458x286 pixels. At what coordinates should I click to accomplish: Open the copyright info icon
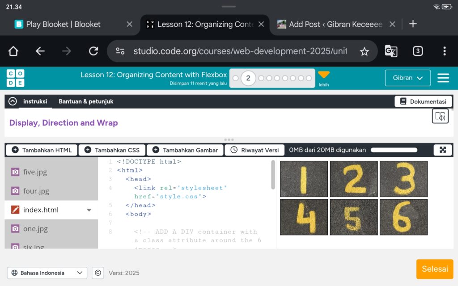pyautogui.click(x=98, y=273)
